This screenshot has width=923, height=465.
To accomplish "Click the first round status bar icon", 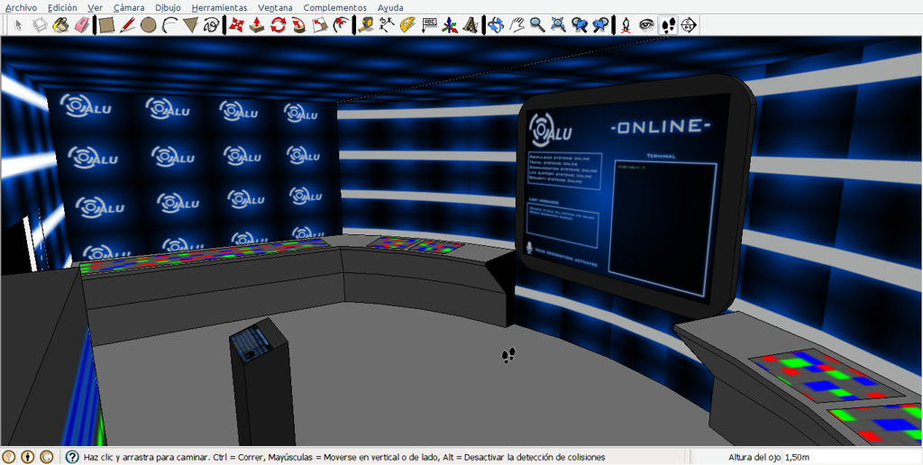I will [x=8, y=457].
